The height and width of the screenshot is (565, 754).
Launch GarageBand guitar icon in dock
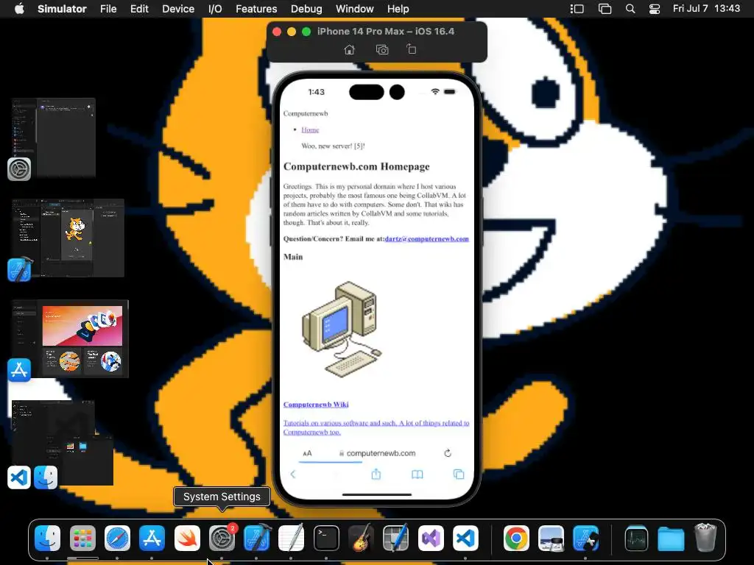click(361, 538)
